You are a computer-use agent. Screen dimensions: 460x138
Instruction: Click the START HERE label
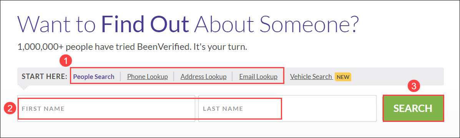pyautogui.click(x=44, y=77)
